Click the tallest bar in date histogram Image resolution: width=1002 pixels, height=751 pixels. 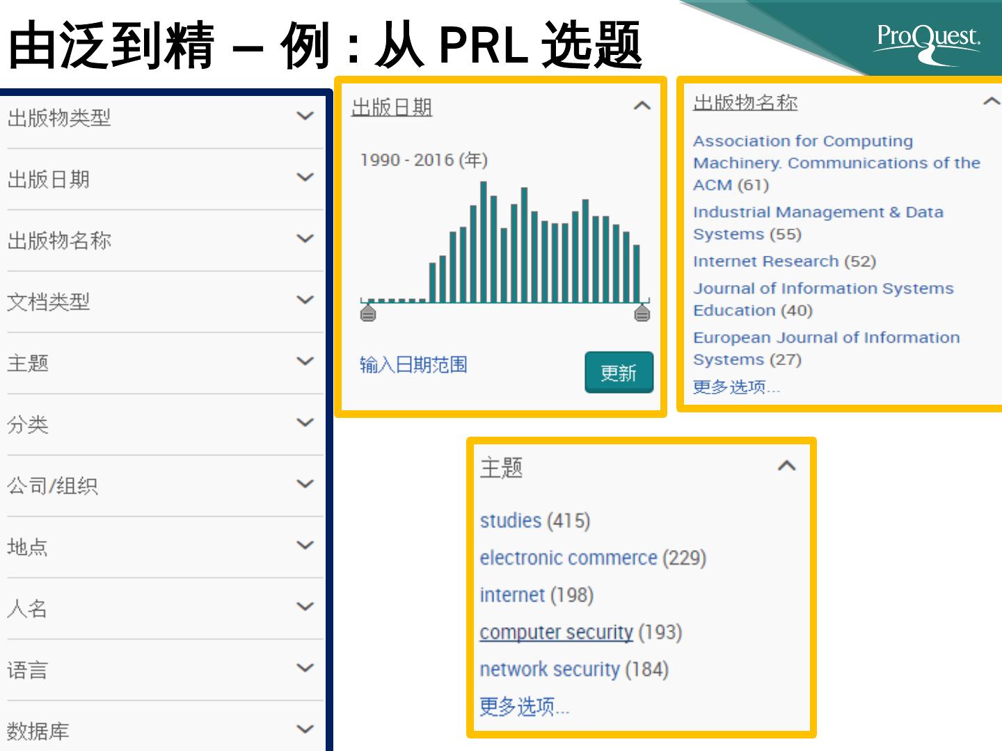pos(484,242)
